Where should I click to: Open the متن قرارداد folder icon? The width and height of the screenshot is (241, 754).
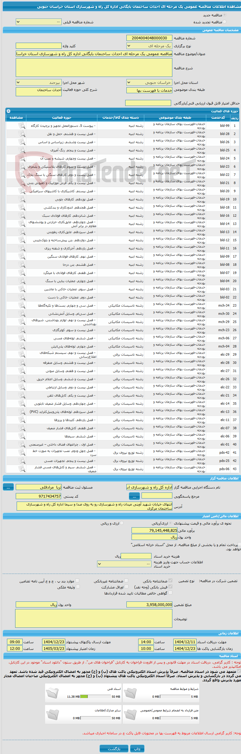tap(130, 714)
